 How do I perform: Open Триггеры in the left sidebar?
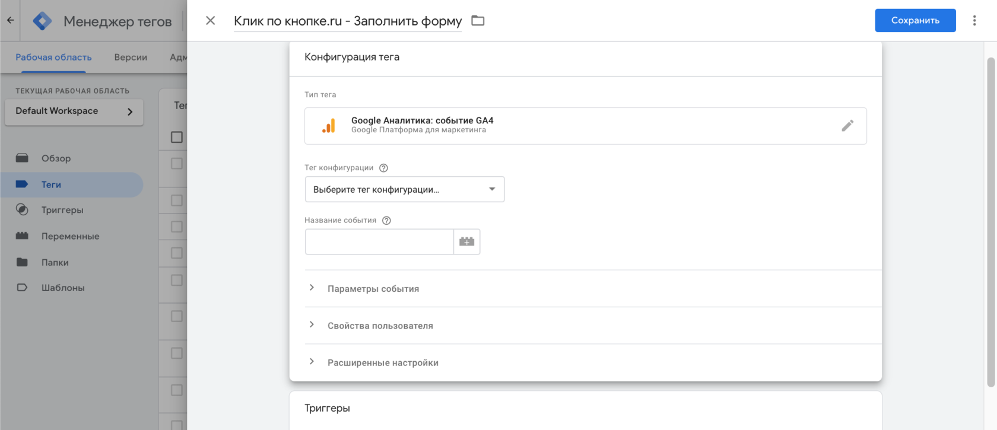(x=62, y=210)
